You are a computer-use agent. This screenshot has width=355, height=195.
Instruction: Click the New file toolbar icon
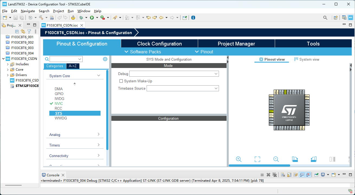point(5,18)
